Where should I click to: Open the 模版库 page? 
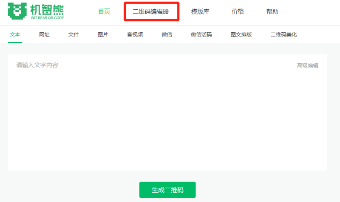[200, 11]
